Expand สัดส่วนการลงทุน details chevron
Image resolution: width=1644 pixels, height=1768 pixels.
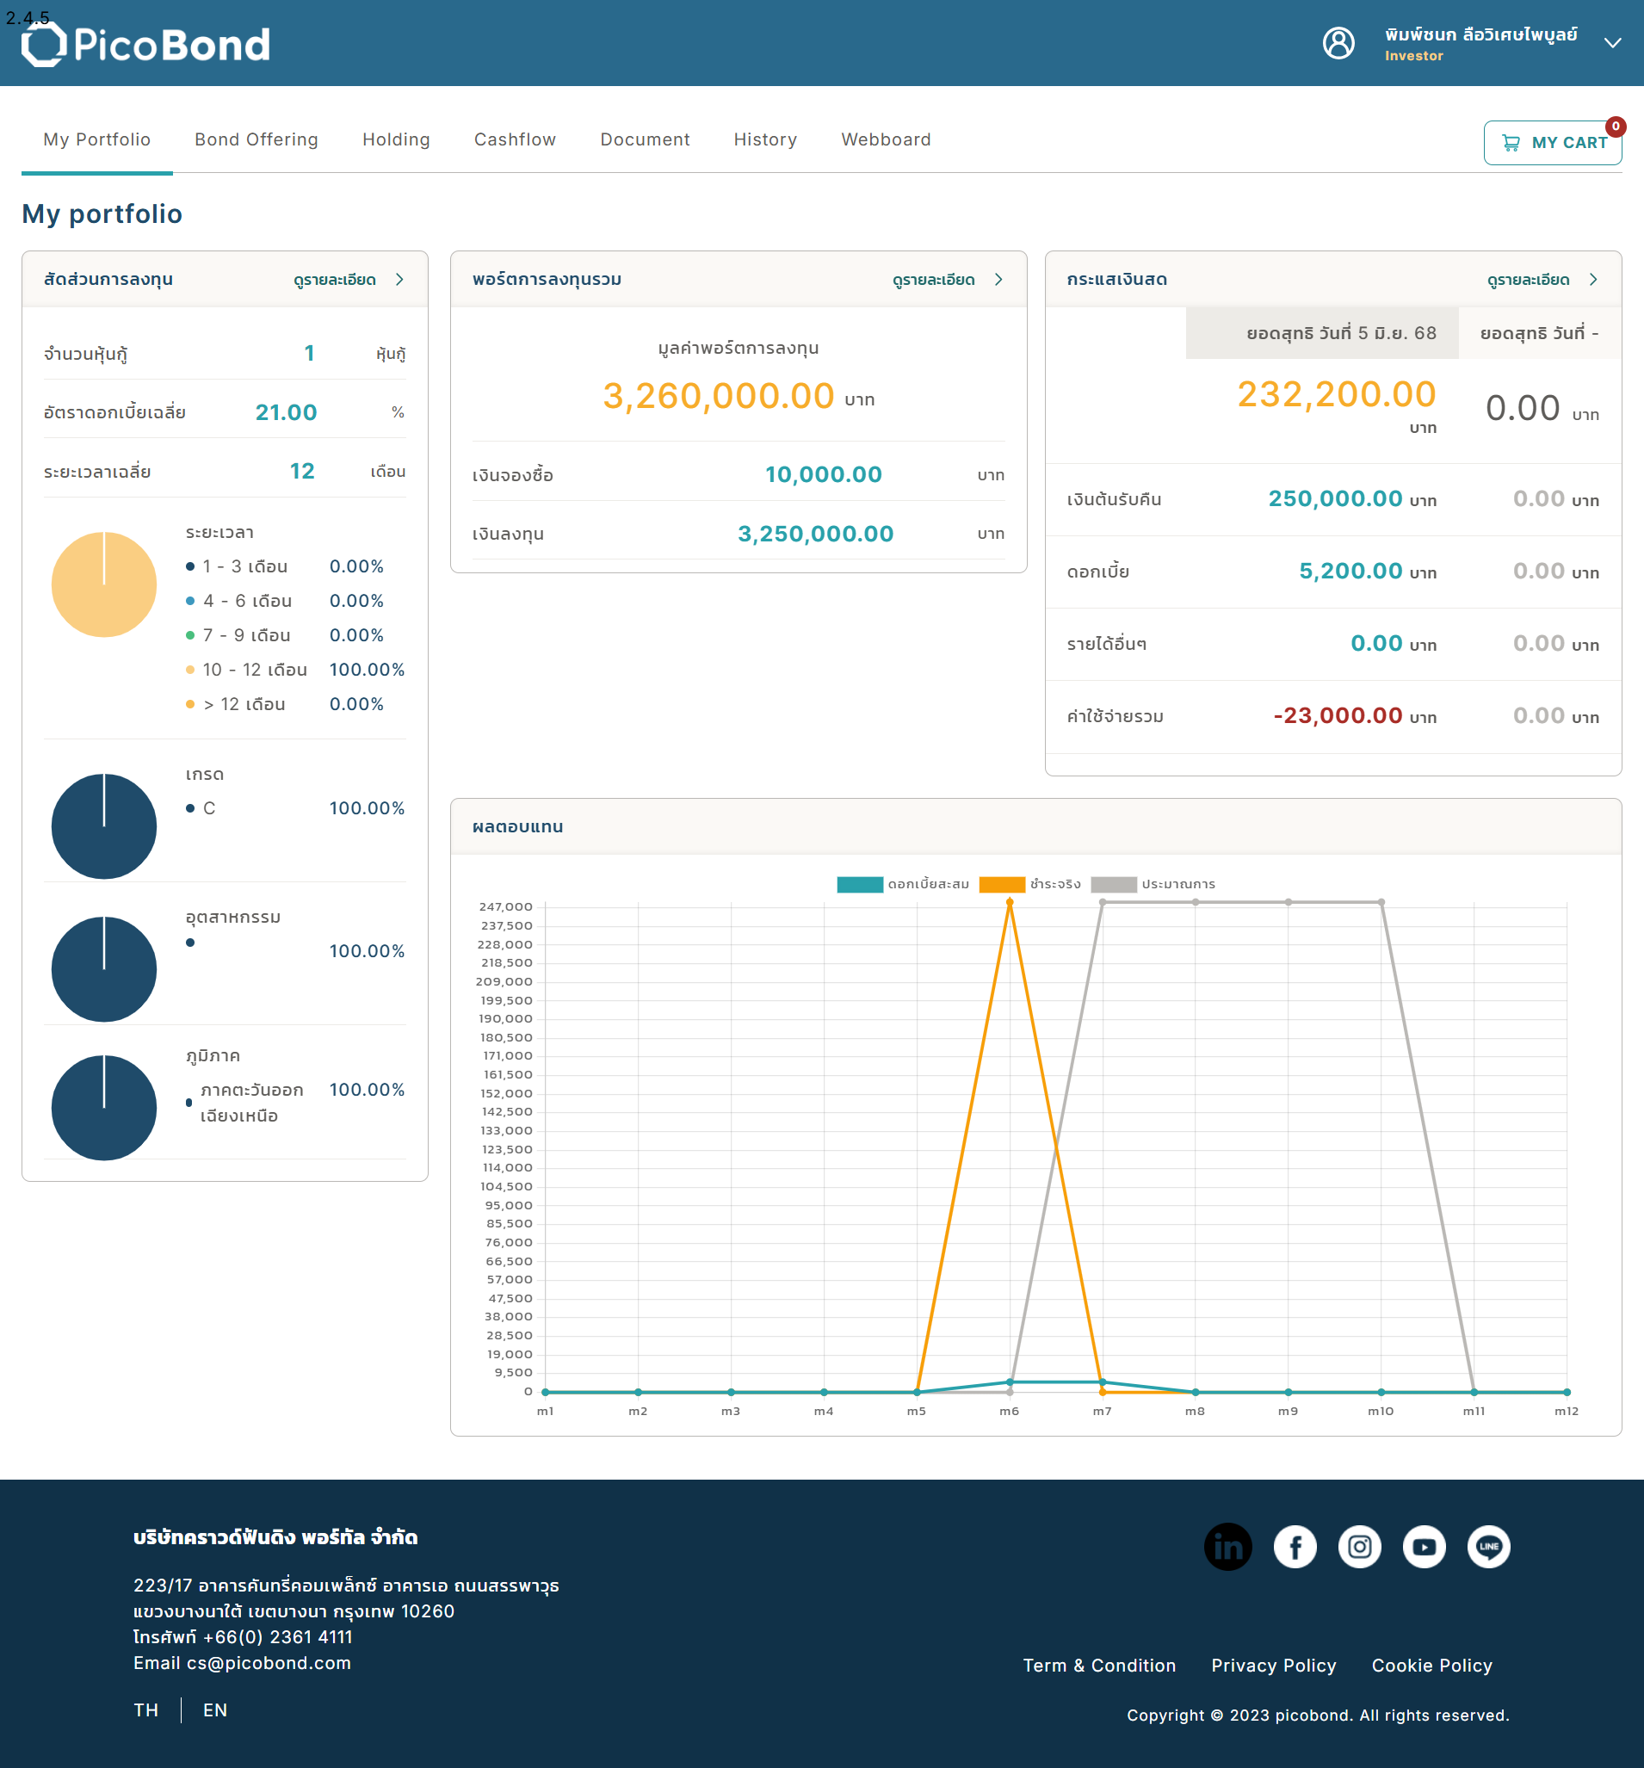[x=399, y=279]
